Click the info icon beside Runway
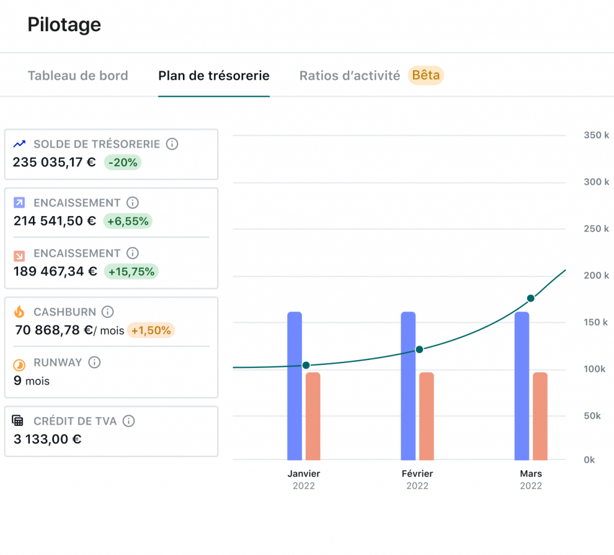 coord(94,362)
